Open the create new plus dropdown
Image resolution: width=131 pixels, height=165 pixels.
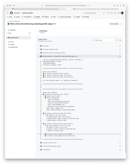tap(104, 13)
